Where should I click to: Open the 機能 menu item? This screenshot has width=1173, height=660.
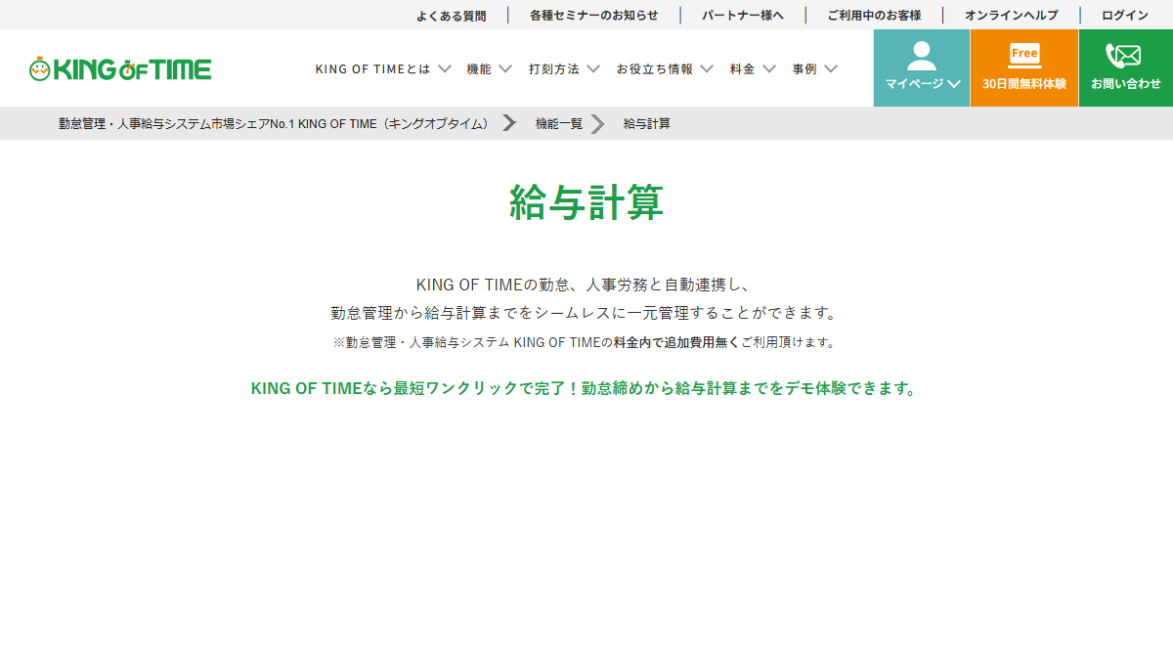479,68
